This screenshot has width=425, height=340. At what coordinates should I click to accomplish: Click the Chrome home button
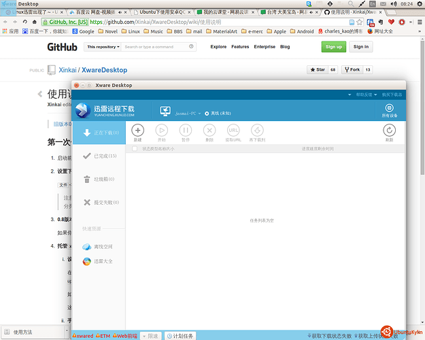click(x=35, y=22)
